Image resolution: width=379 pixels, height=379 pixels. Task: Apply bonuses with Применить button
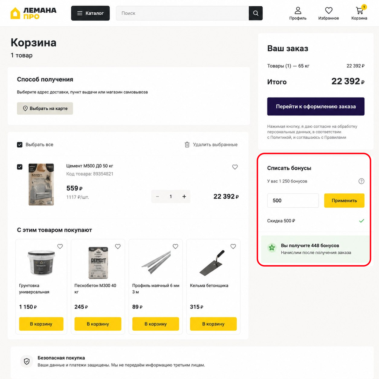pos(344,200)
